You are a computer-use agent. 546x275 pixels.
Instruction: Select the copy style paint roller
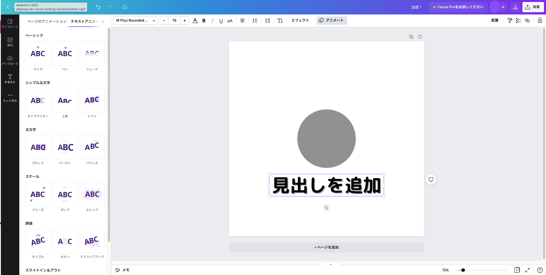(x=509, y=20)
